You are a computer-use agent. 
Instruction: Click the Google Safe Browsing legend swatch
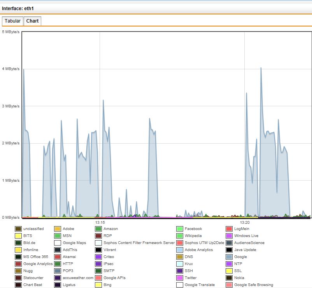pos(229,285)
